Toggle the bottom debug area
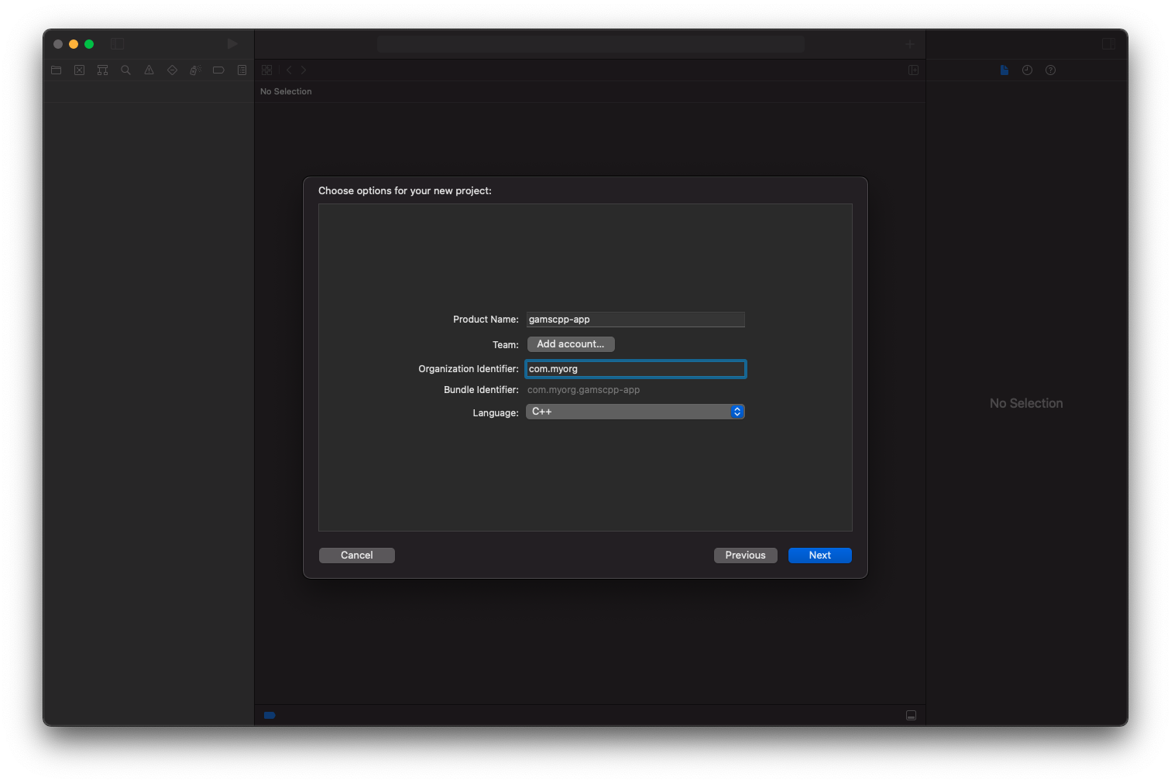 pyautogui.click(x=911, y=716)
